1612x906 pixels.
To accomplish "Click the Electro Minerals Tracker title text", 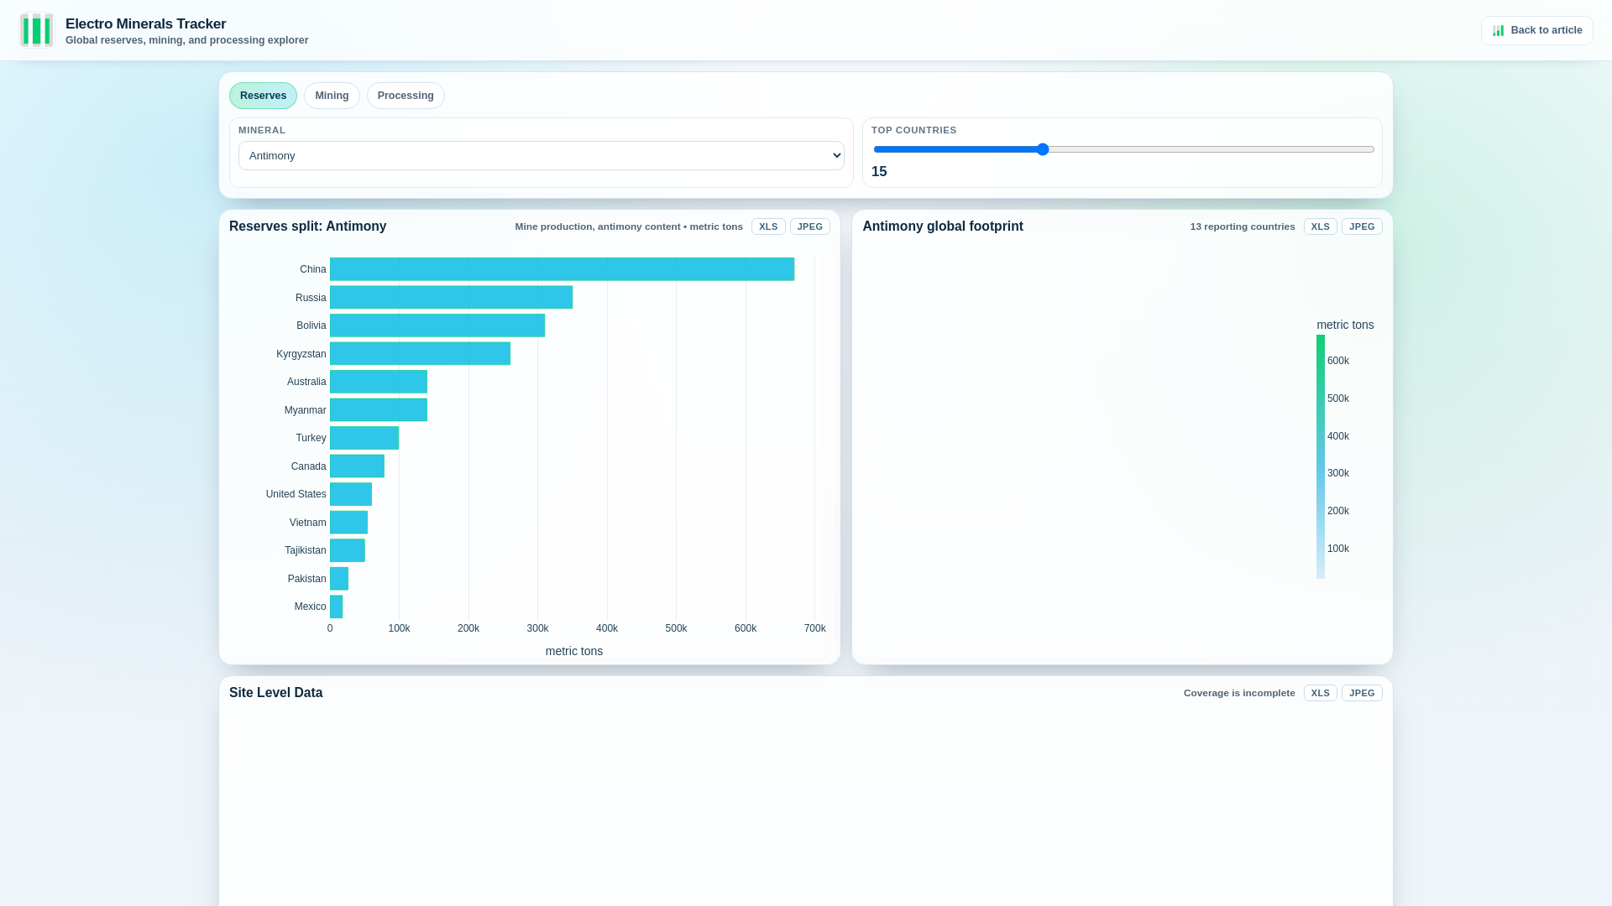I will [x=145, y=24].
